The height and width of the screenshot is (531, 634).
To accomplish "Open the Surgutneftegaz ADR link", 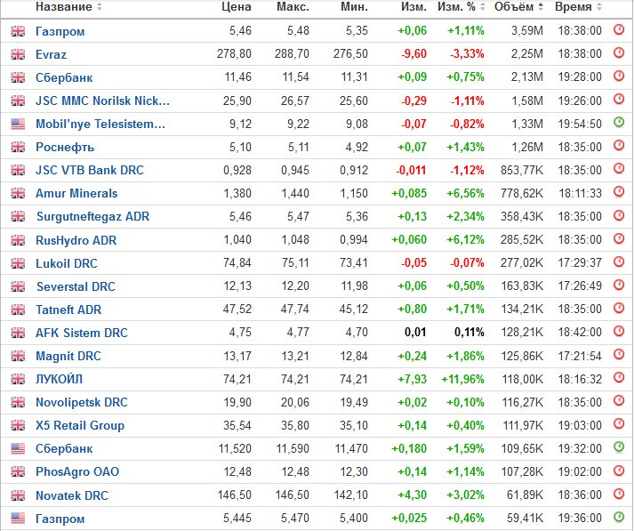I will 93,217.
